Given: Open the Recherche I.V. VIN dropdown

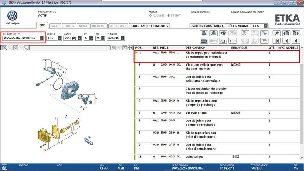Looking at the screenshot, I should (x=42, y=38).
